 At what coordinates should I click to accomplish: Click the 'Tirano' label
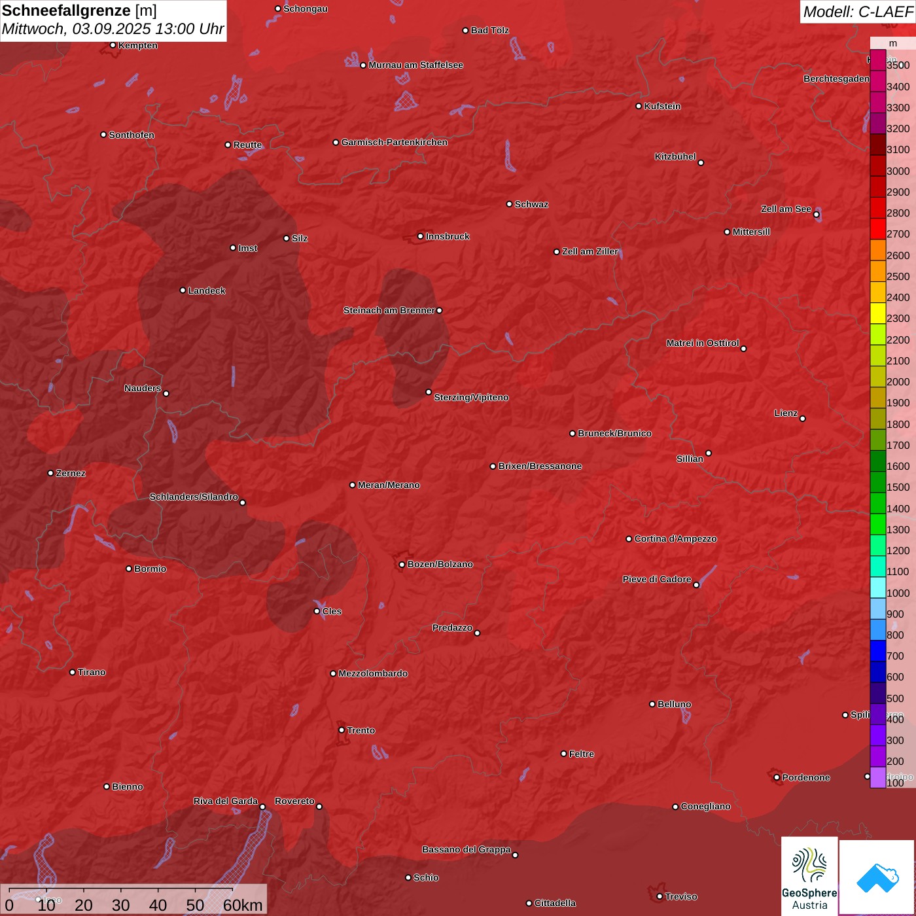(x=92, y=672)
